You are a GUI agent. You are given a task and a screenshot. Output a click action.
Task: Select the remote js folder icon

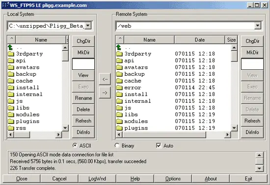[119, 108]
